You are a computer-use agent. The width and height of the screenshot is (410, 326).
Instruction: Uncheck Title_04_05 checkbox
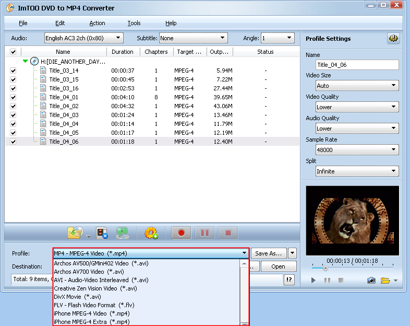[13, 133]
